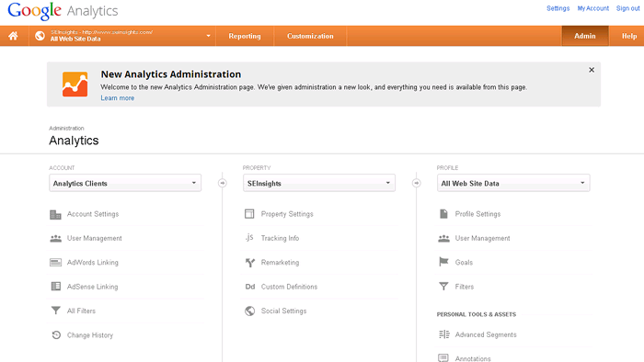Click the Social Settings globe icon
Screen dimensions: 644x362
[249, 311]
